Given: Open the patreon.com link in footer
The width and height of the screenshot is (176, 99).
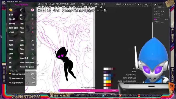Looking at the screenshot, I should 130,96.
